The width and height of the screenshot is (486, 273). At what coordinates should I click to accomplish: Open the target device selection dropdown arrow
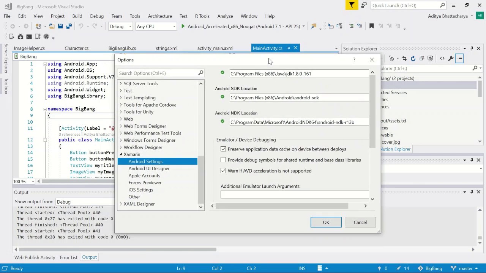(303, 26)
